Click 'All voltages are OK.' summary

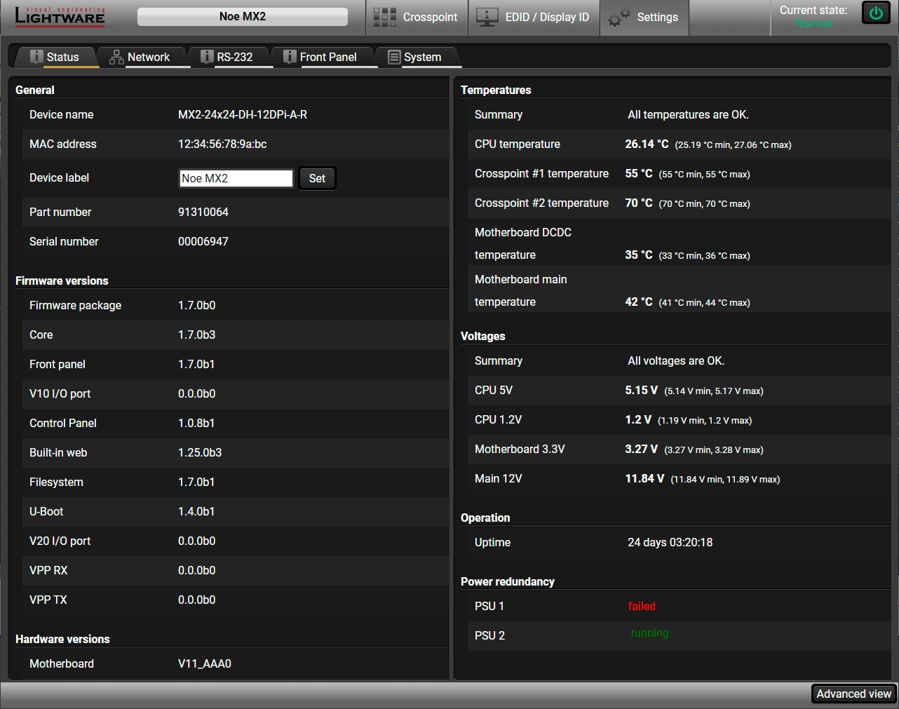click(x=676, y=360)
